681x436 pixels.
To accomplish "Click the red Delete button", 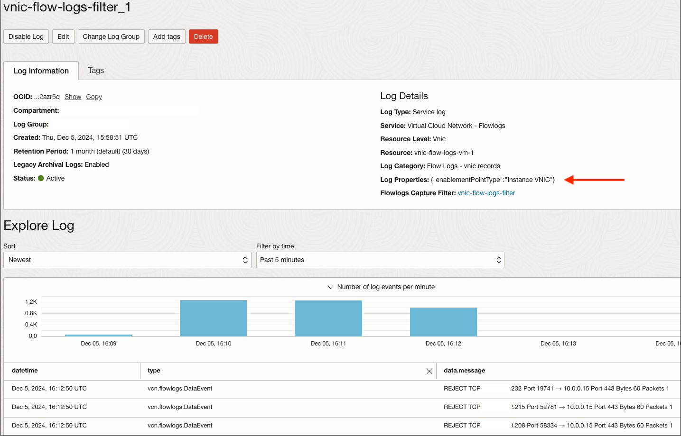I will (203, 36).
